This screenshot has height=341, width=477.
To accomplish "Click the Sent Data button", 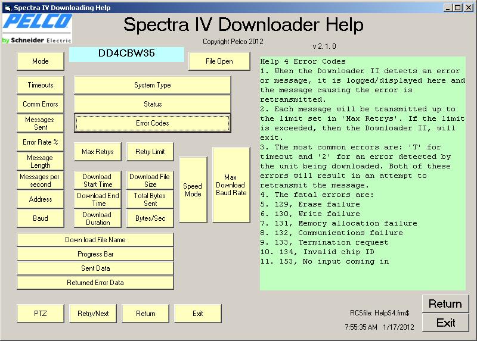I will 95,268.
